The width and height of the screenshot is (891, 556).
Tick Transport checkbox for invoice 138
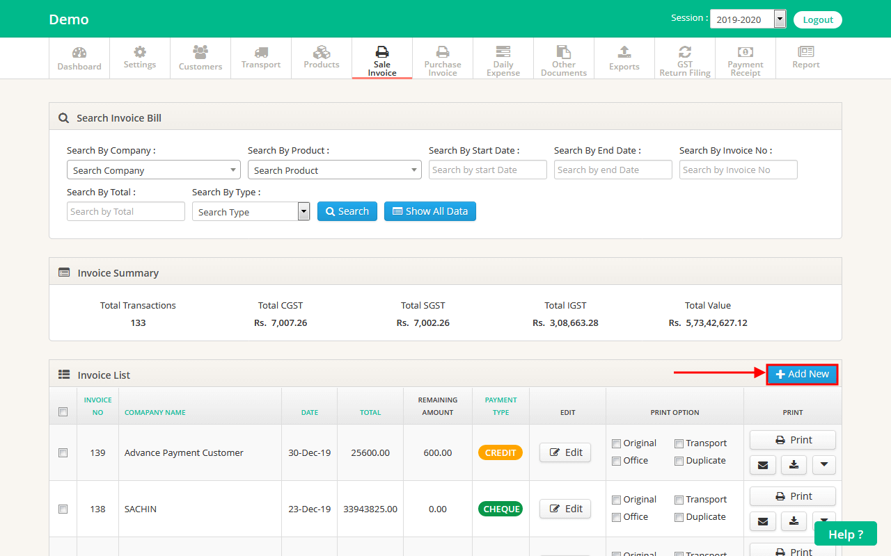point(679,500)
